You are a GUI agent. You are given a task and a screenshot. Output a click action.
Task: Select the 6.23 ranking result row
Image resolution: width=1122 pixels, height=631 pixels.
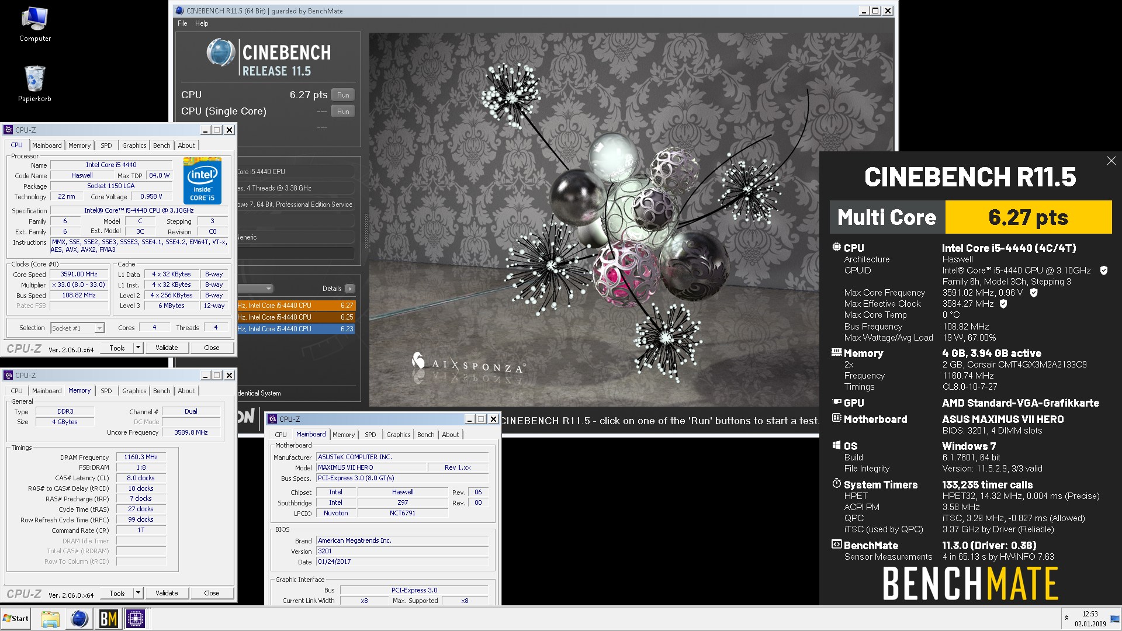point(296,329)
